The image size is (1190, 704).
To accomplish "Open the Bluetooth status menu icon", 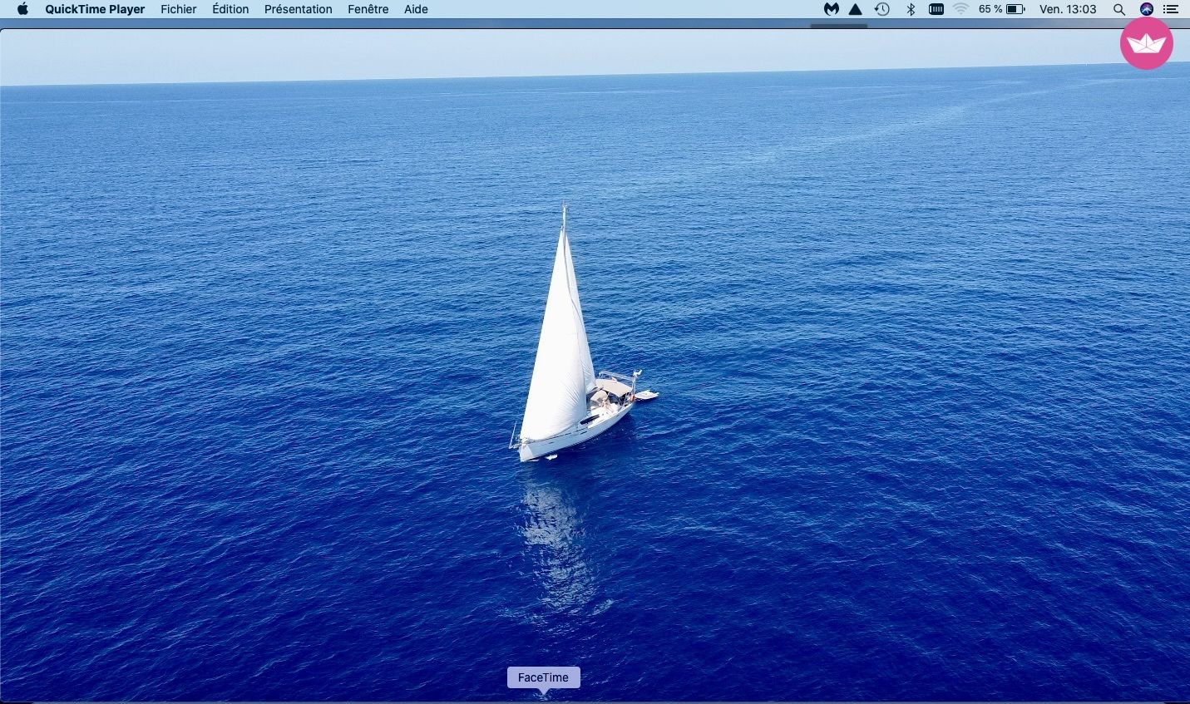I will (x=909, y=9).
